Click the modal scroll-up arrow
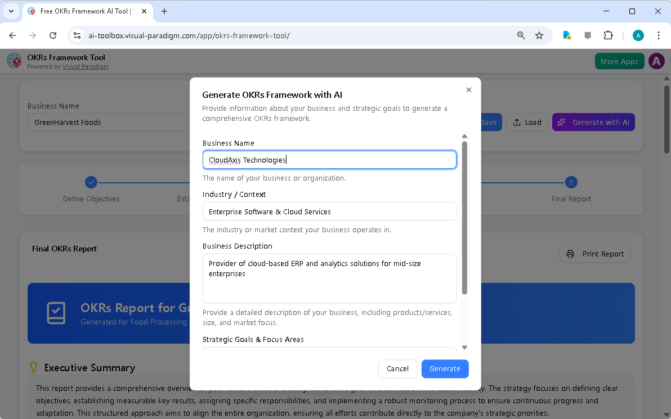This screenshot has width=671, height=419. pyautogui.click(x=464, y=136)
